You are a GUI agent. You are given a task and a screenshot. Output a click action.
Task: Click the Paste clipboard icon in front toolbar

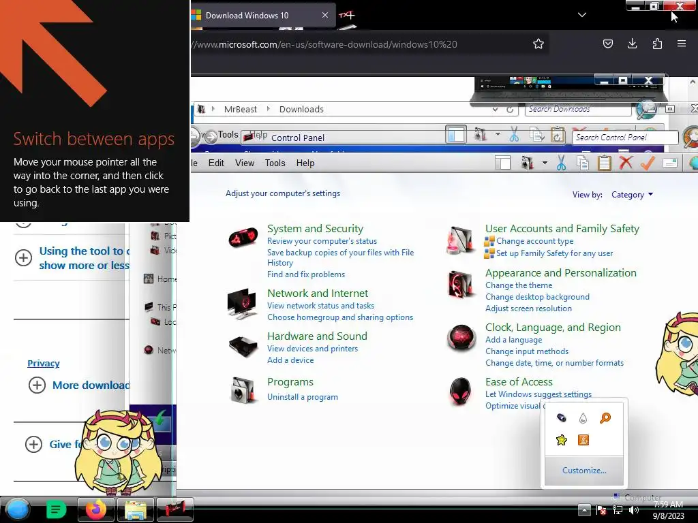604,163
